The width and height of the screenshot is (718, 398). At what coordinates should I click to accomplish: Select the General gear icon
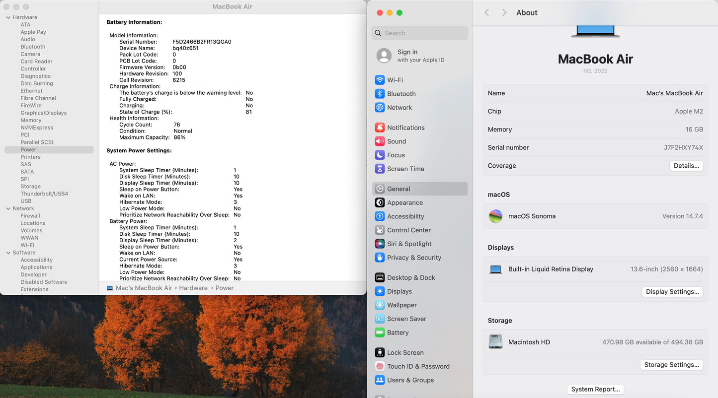(380, 189)
